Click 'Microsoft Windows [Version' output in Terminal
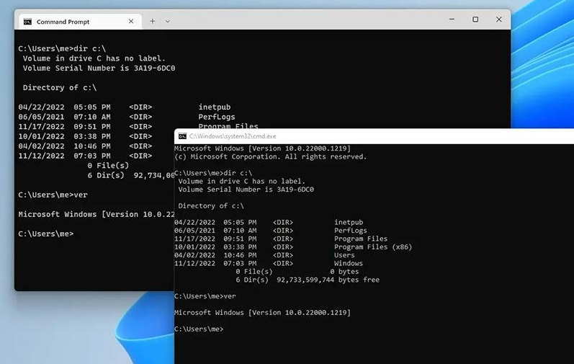574x364 pixels. (97, 214)
